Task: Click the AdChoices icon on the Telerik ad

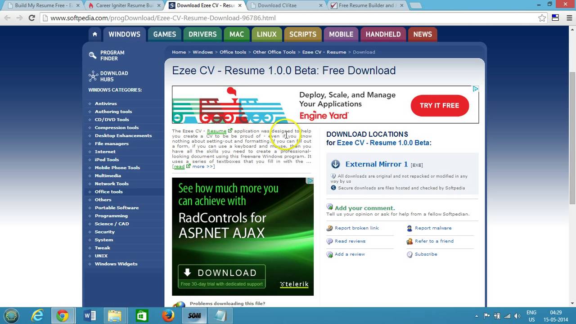Action: [x=310, y=181]
